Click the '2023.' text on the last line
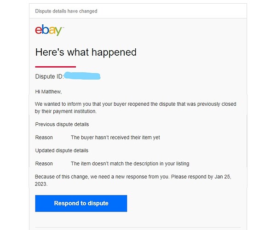Image resolution: width=276 pixels, height=230 pixels. pos(41,184)
